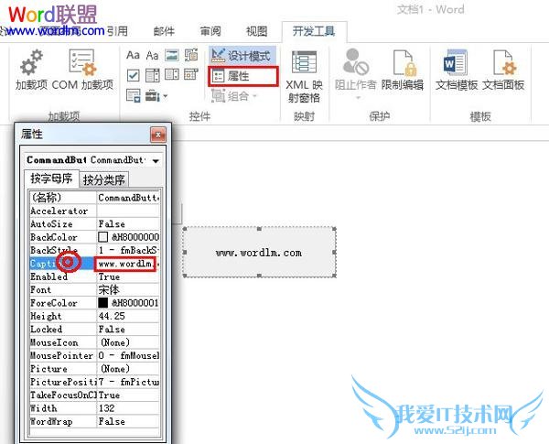
Task: Switch to 引用 References tab
Action: pos(118,31)
